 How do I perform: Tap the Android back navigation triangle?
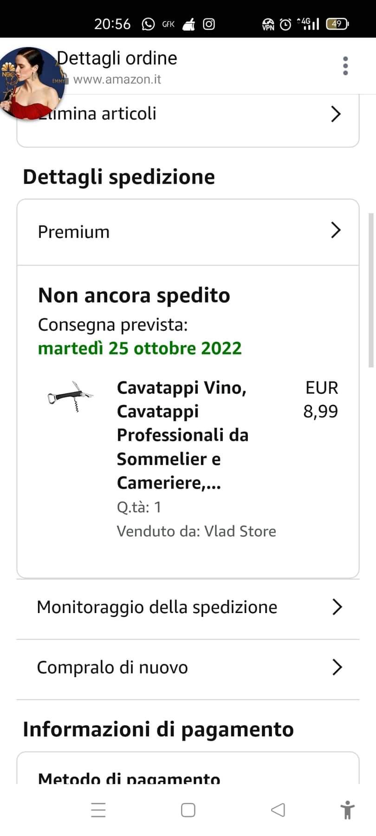coord(278,810)
